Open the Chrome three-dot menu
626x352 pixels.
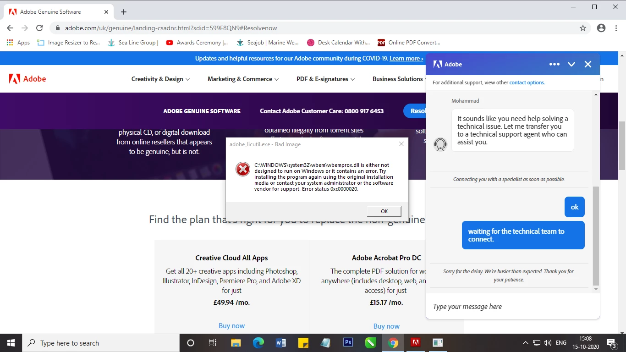click(x=616, y=28)
